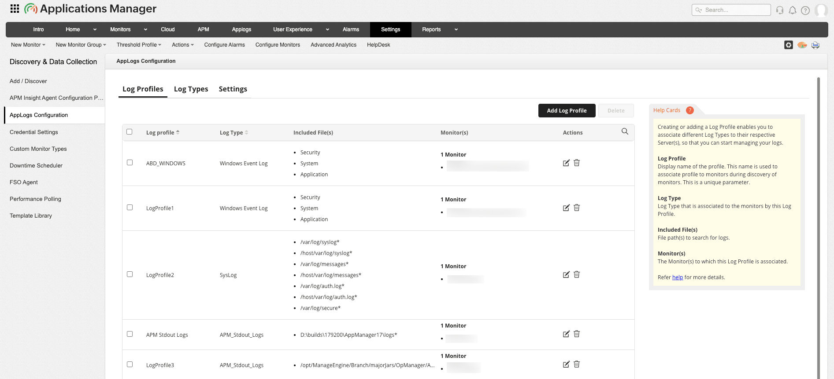Edit the LogProfile2 log profile
This screenshot has width=834, height=379.
566,275
